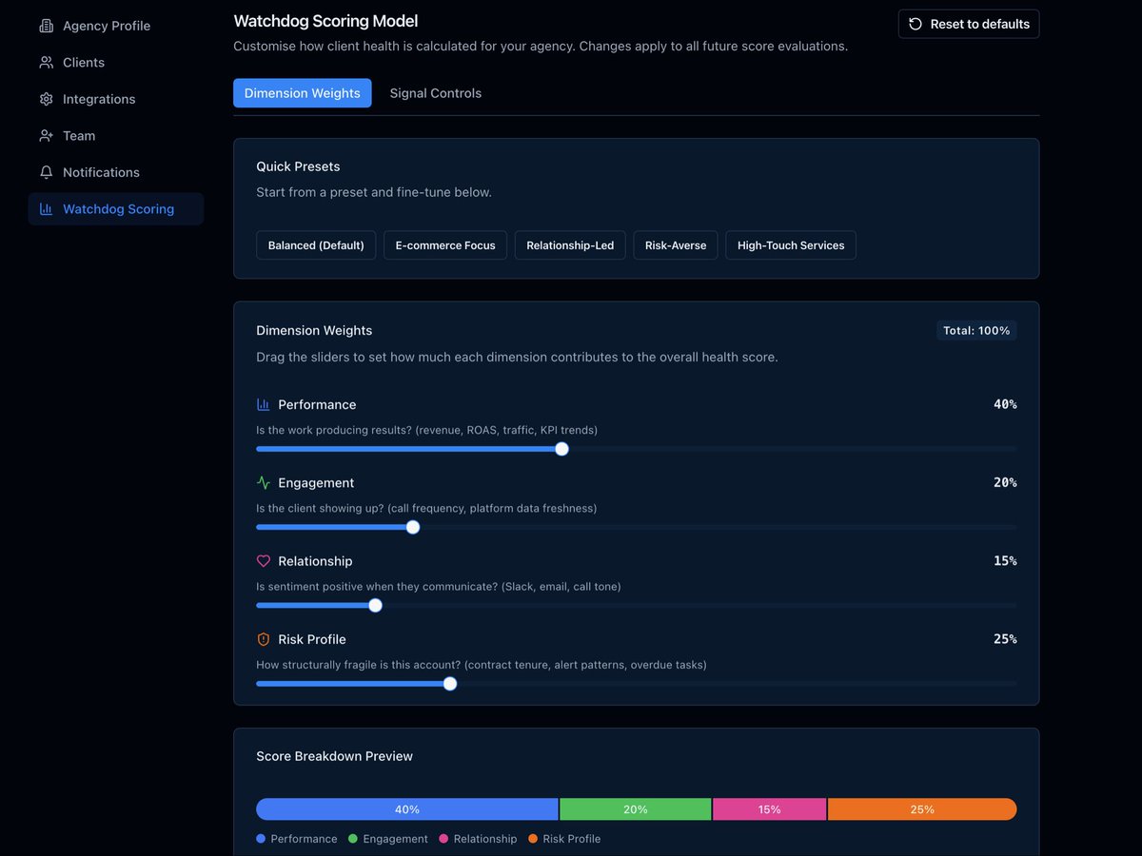Click the Relationship 15% weight value
1142x856 pixels.
coord(1005,561)
